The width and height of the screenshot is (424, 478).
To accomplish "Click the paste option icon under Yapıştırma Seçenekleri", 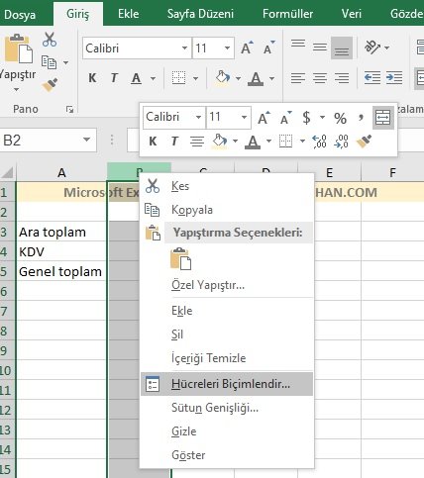I will pos(180,258).
